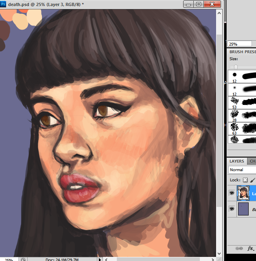
Task: Maximize the death.psd document window
Action: [199, 4]
